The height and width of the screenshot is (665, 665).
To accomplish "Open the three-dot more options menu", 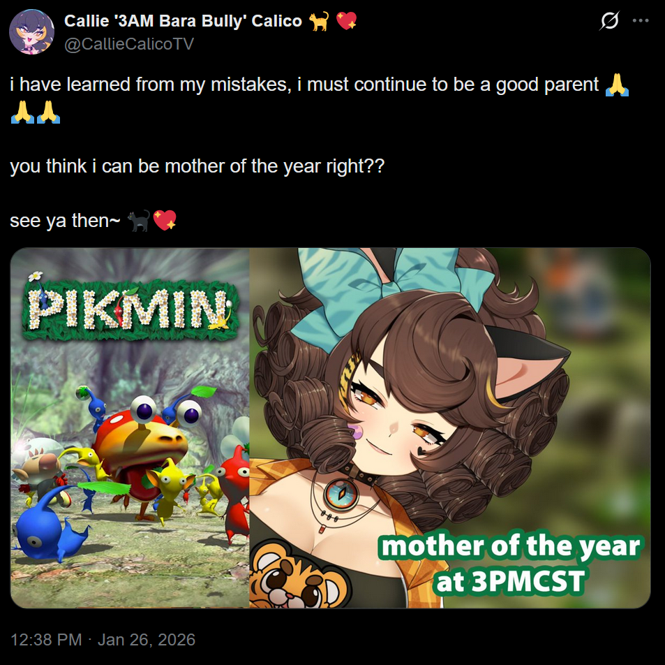I will pyautogui.click(x=641, y=20).
